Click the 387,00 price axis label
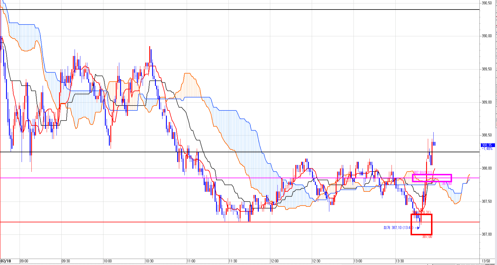The height and width of the screenshot is (265, 497). pos(487,234)
